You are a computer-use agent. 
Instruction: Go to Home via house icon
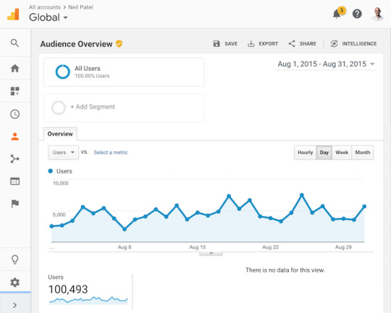point(14,68)
